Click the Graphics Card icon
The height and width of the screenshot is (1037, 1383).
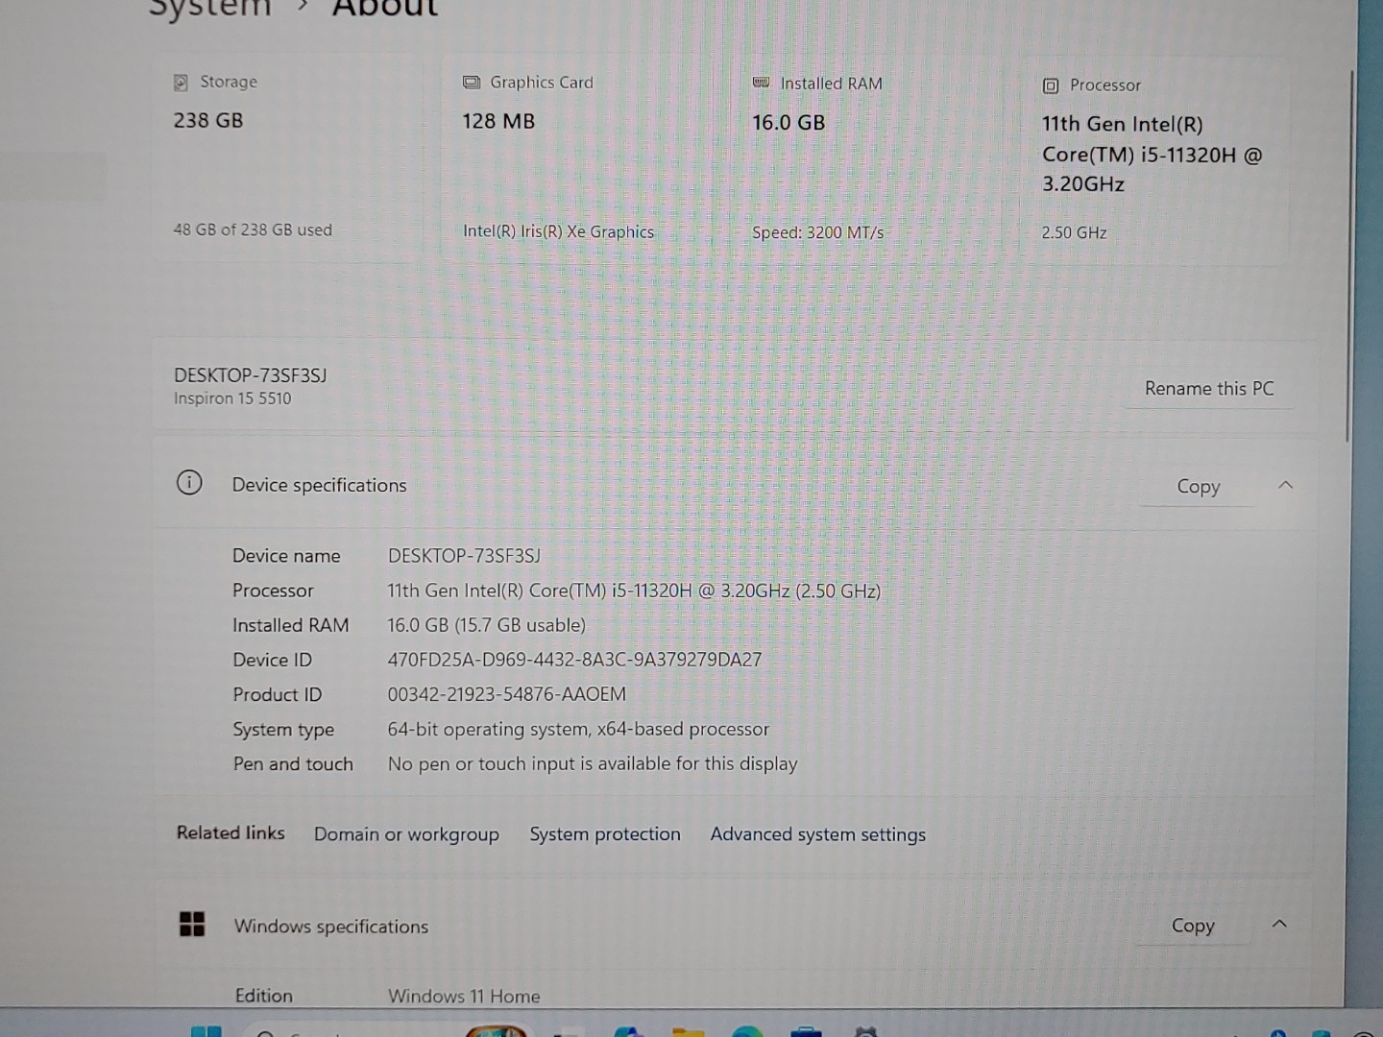(x=472, y=83)
